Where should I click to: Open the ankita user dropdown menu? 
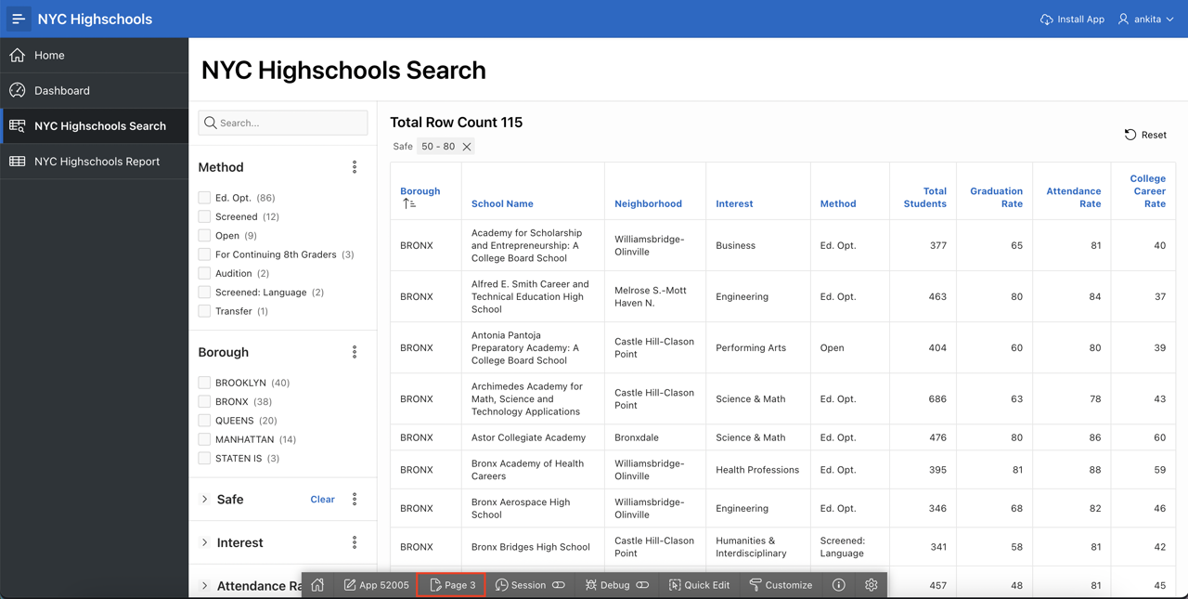pos(1147,19)
